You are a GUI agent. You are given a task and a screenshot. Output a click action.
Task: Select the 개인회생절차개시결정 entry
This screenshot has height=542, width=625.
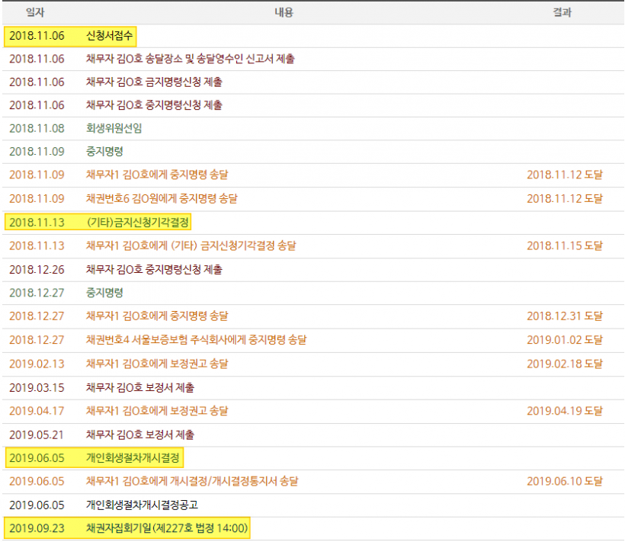point(133,458)
